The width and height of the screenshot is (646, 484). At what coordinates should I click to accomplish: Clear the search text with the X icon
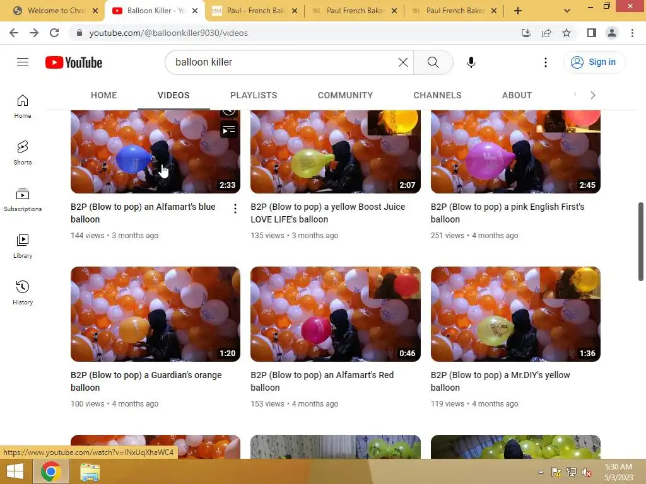(x=403, y=62)
